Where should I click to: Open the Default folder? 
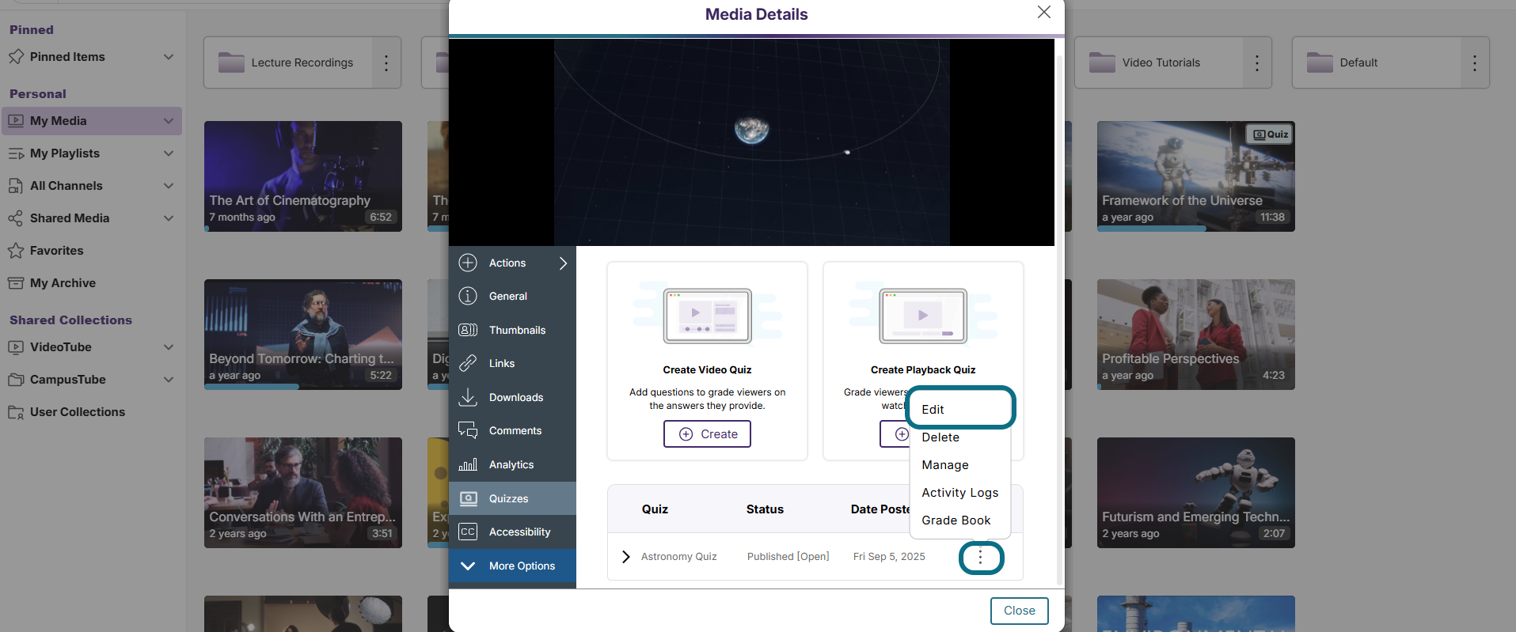click(x=1377, y=62)
